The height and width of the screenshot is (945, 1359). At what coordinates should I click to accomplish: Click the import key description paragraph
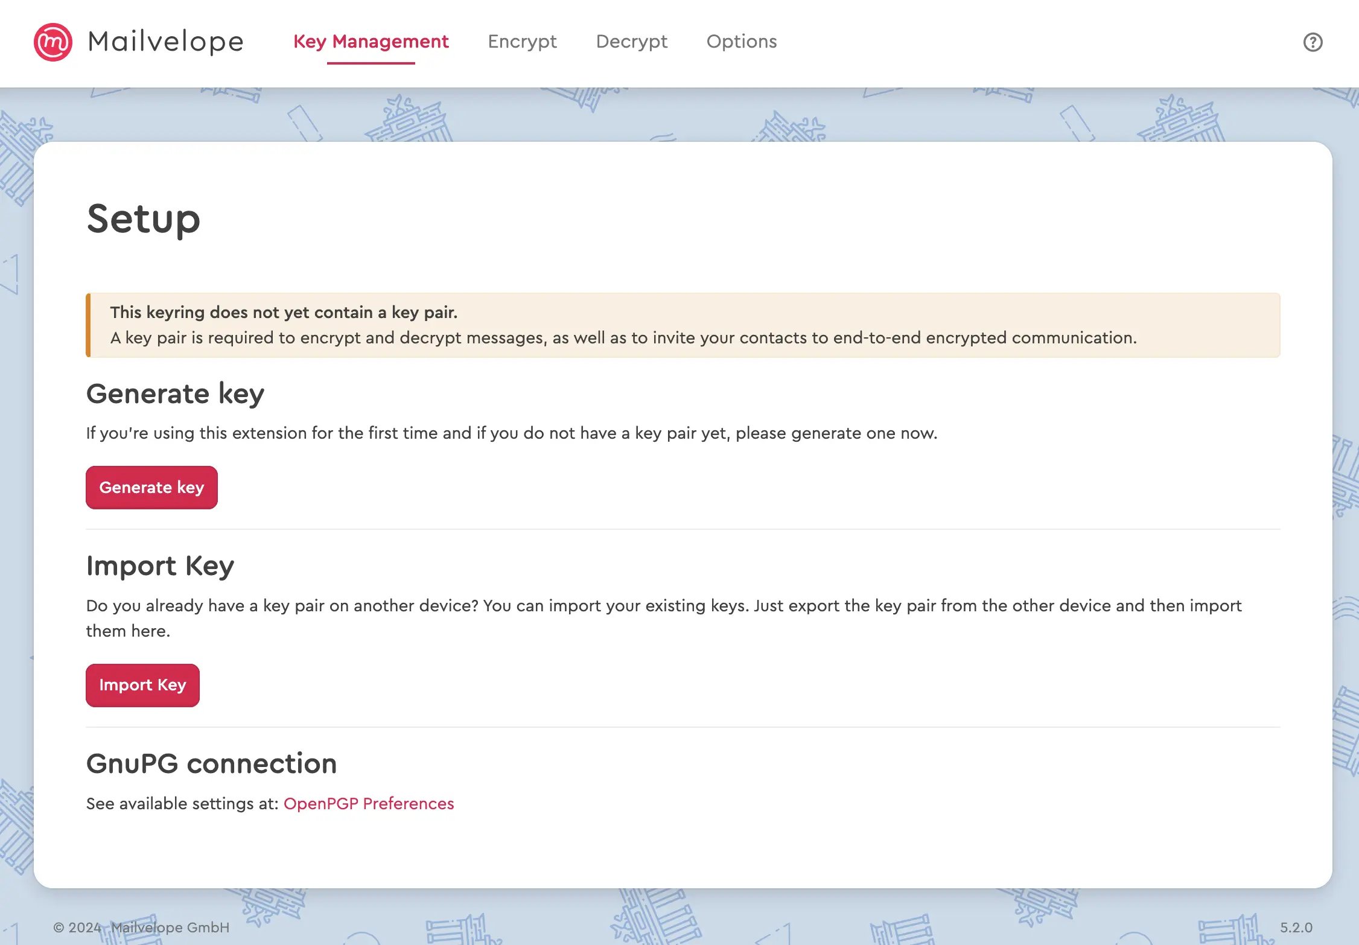point(664,606)
